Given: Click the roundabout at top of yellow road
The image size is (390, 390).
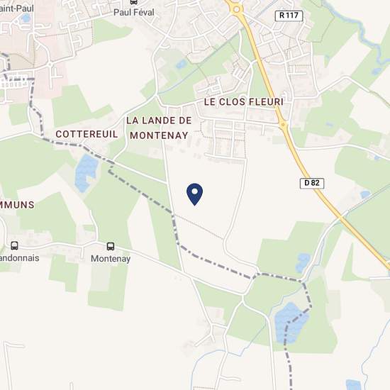Looking at the screenshot, I should tap(237, 9).
